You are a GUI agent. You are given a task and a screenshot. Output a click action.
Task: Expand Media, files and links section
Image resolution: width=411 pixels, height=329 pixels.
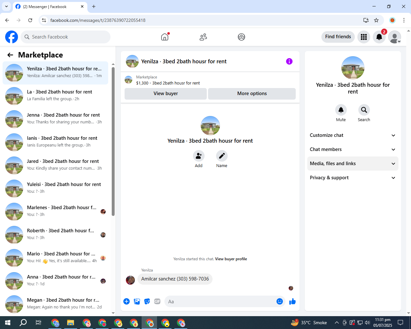tap(353, 164)
